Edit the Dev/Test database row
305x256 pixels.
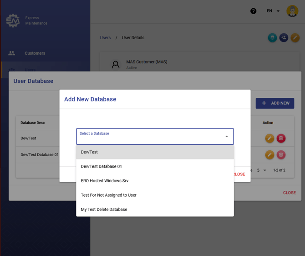click(269, 138)
